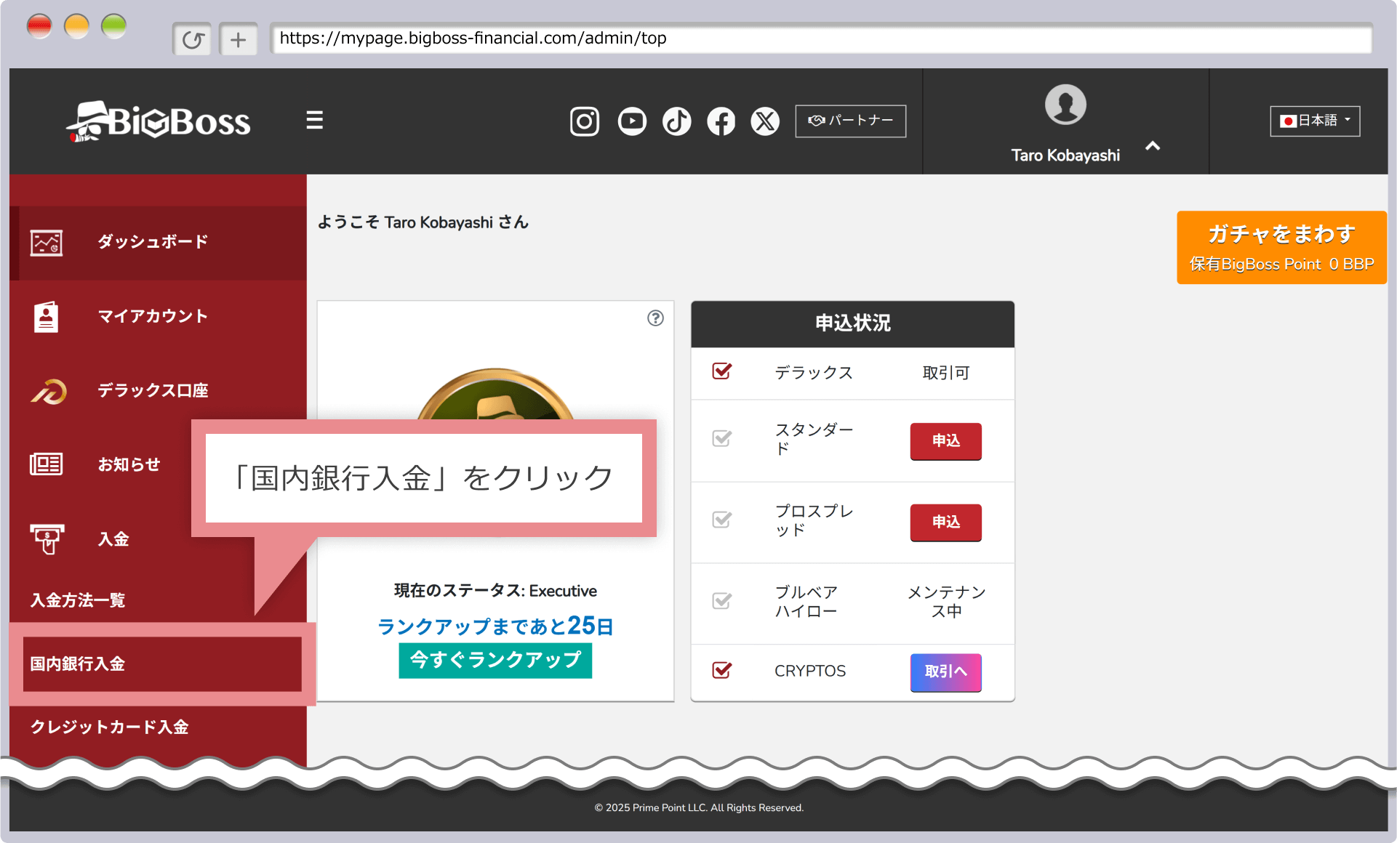Toggle the CRYPTOS checkbox

[x=721, y=670]
